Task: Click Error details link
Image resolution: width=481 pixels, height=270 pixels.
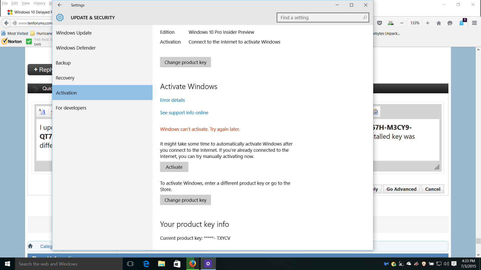Action: pyautogui.click(x=172, y=100)
